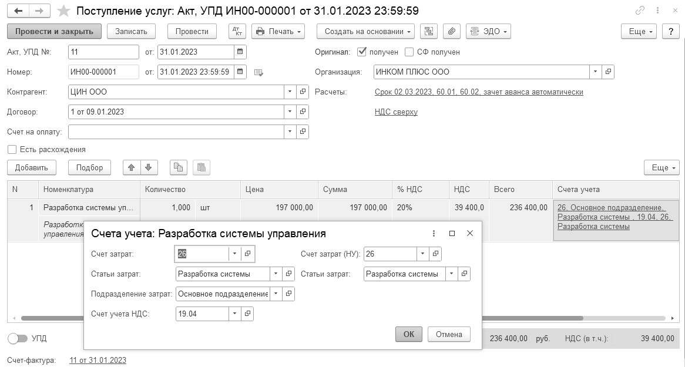Open ЭДО menu
This screenshot has width=685, height=367.
pyautogui.click(x=488, y=32)
